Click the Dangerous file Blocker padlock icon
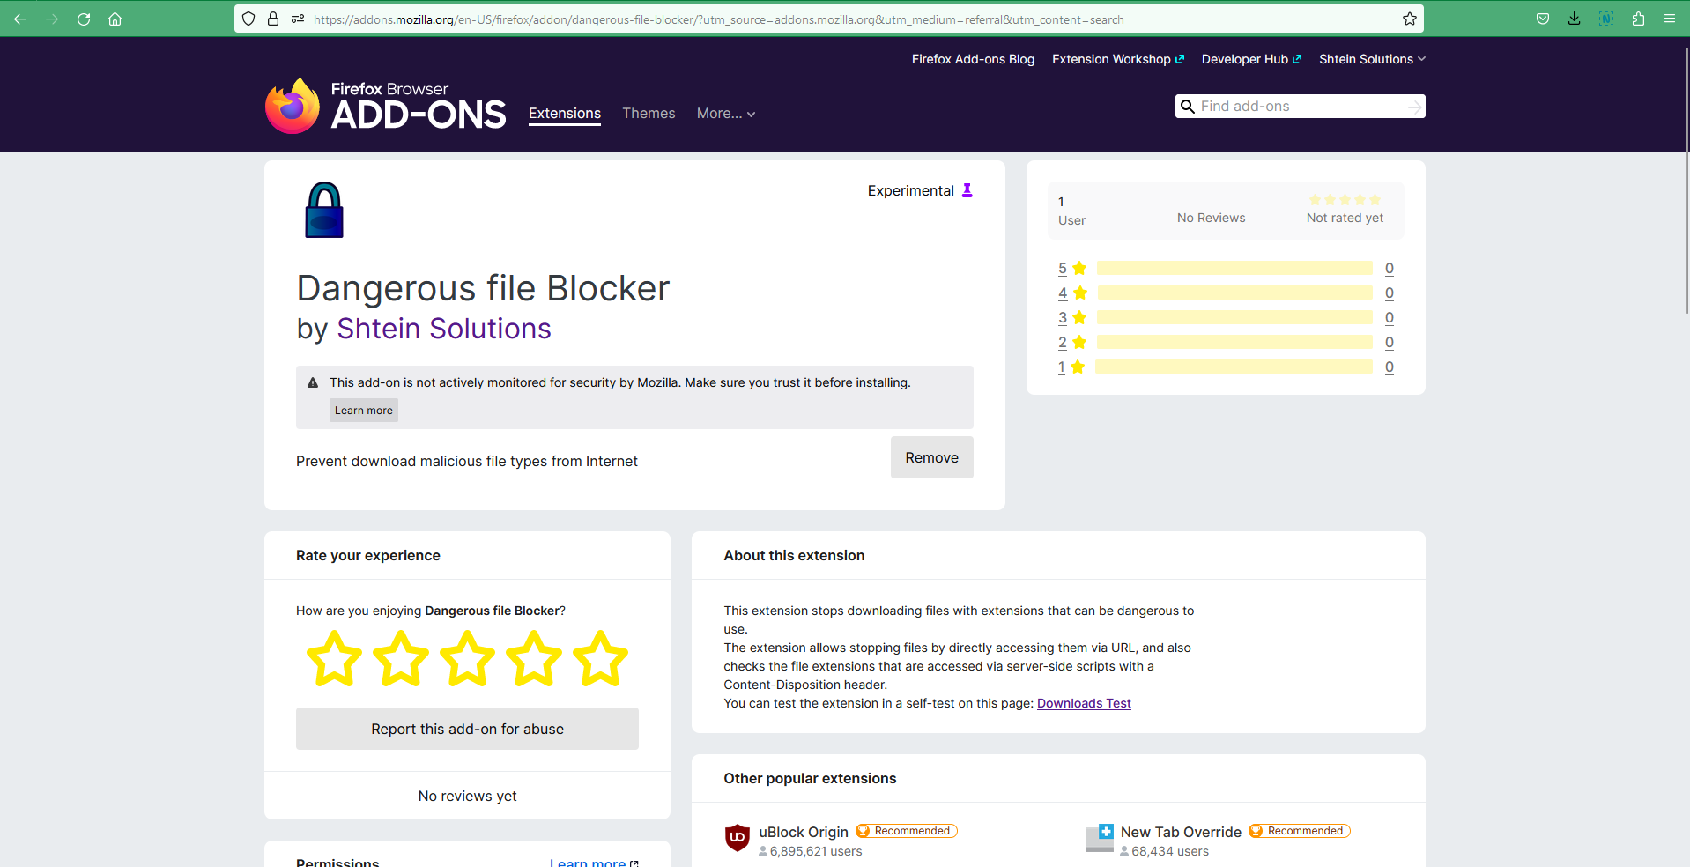Image resolution: width=1690 pixels, height=867 pixels. click(324, 210)
